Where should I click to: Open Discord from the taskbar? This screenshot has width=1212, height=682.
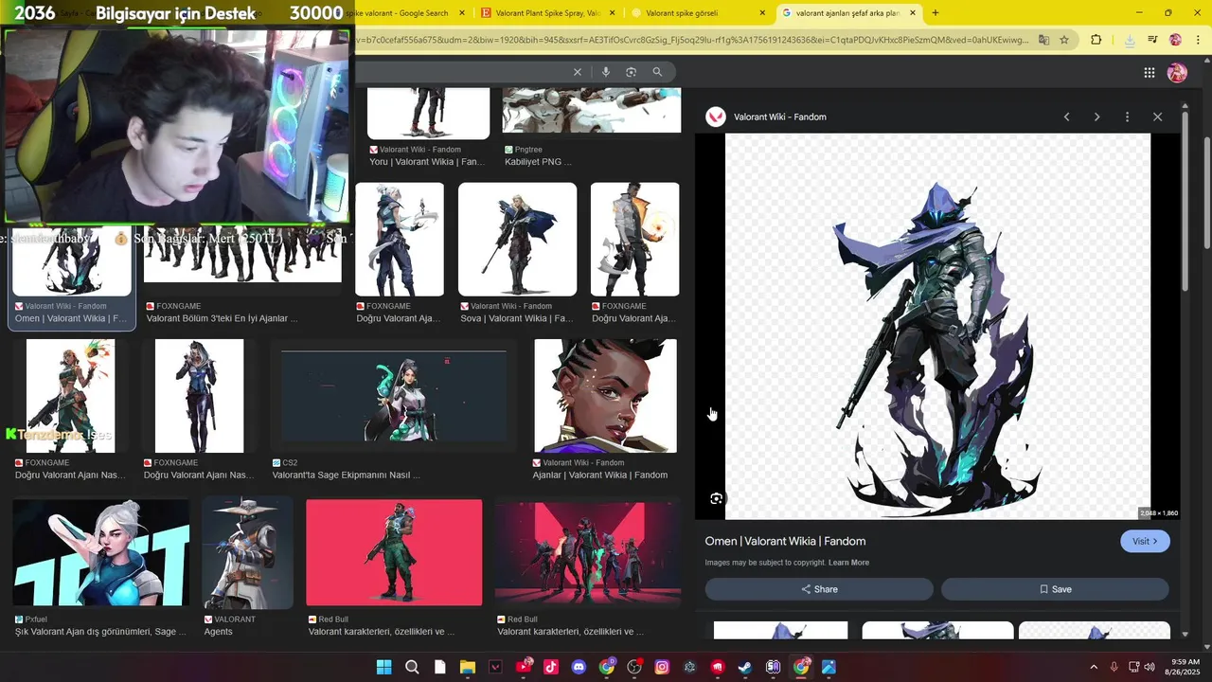pos(579,667)
